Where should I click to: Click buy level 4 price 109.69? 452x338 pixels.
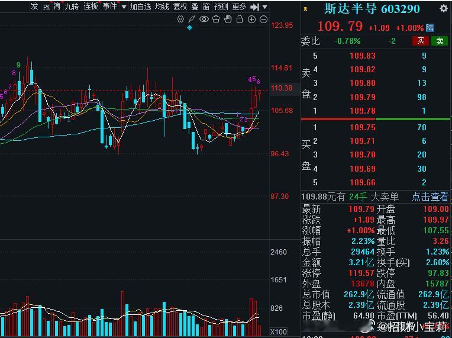pyautogui.click(x=363, y=169)
